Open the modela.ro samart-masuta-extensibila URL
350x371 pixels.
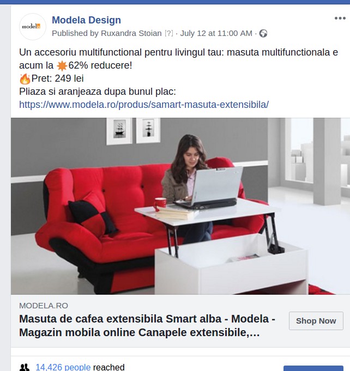pyautogui.click(x=144, y=105)
